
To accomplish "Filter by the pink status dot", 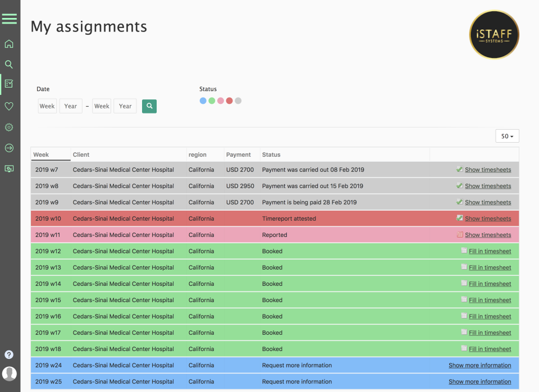I will click(x=220, y=101).
